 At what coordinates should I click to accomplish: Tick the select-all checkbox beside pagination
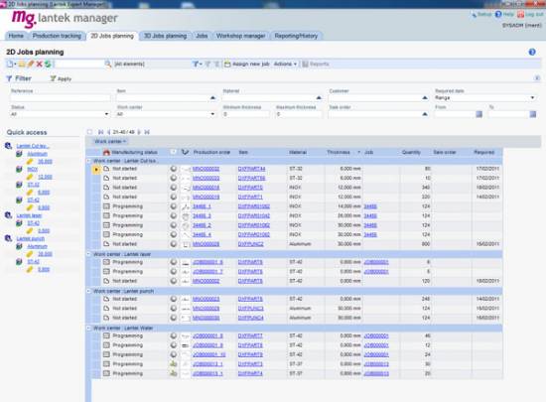(x=89, y=132)
